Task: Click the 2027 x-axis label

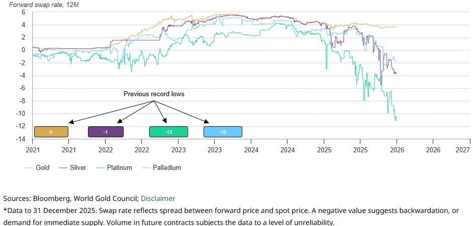Action: (x=462, y=149)
